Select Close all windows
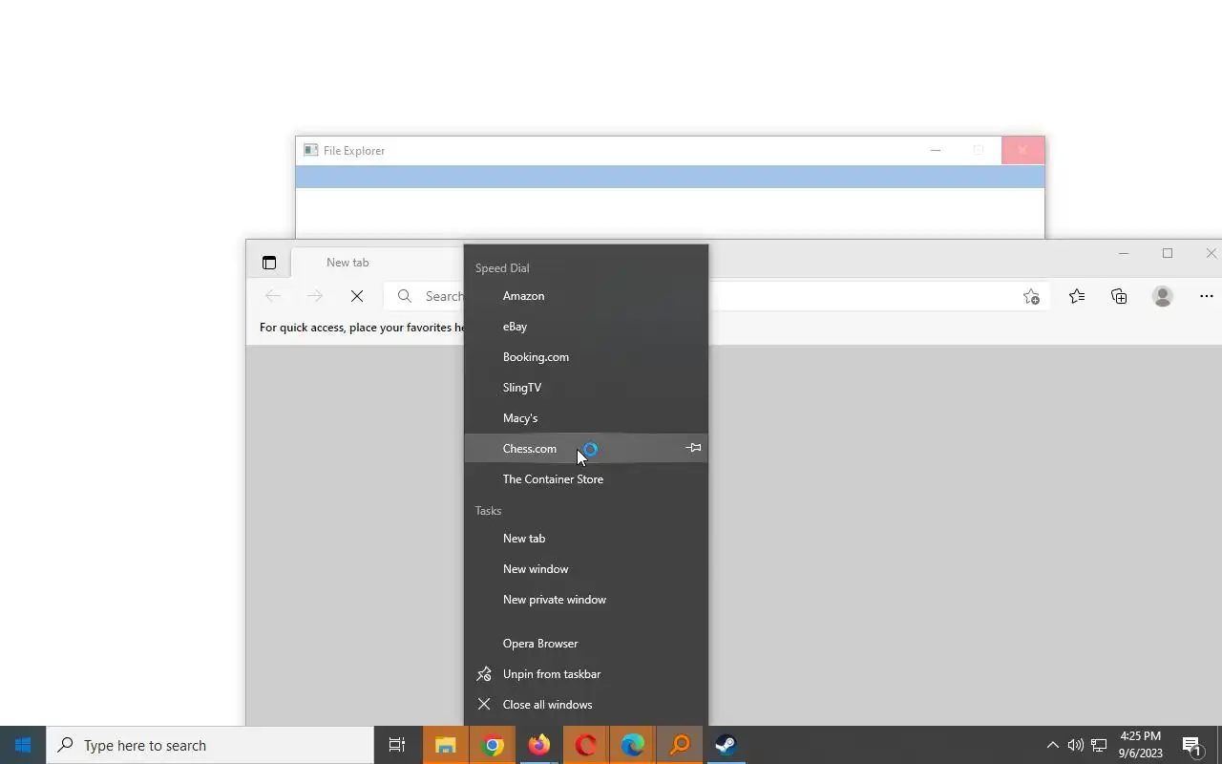 (585, 705)
